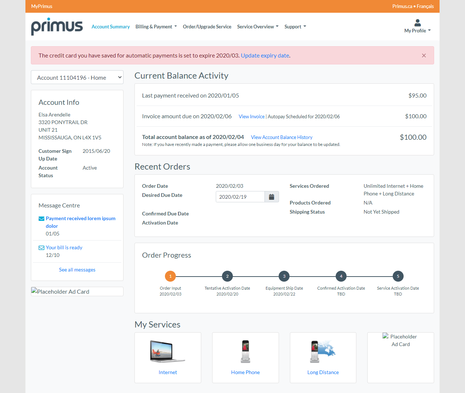Screen dimensions: 465x393
Task: Click the Long Distance phone and map image
Action: [x=323, y=351]
